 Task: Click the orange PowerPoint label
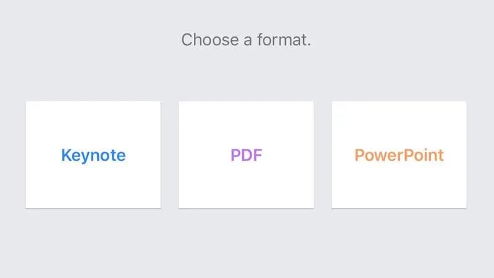[x=399, y=155]
